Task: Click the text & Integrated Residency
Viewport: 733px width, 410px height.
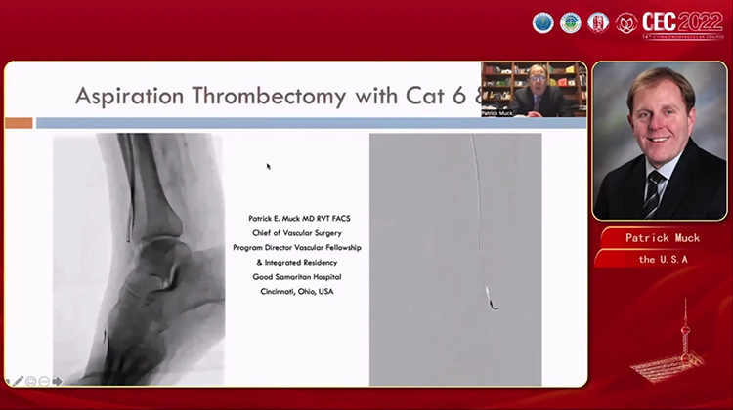Action: (x=297, y=263)
